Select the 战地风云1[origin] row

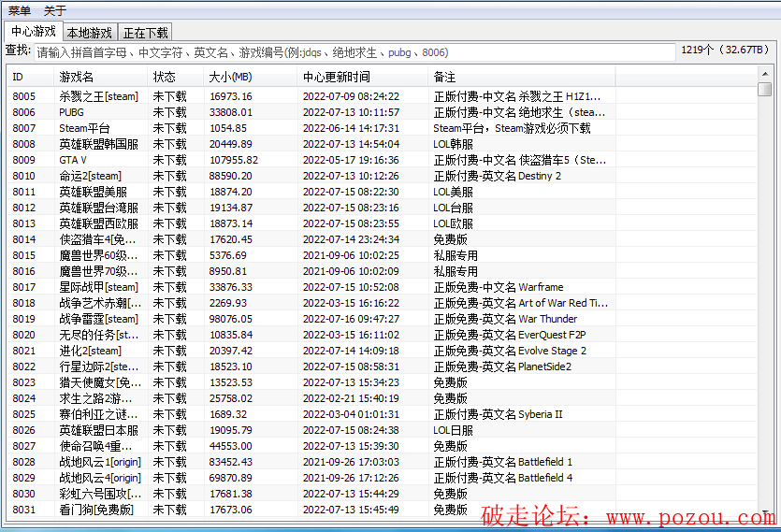[383, 462]
